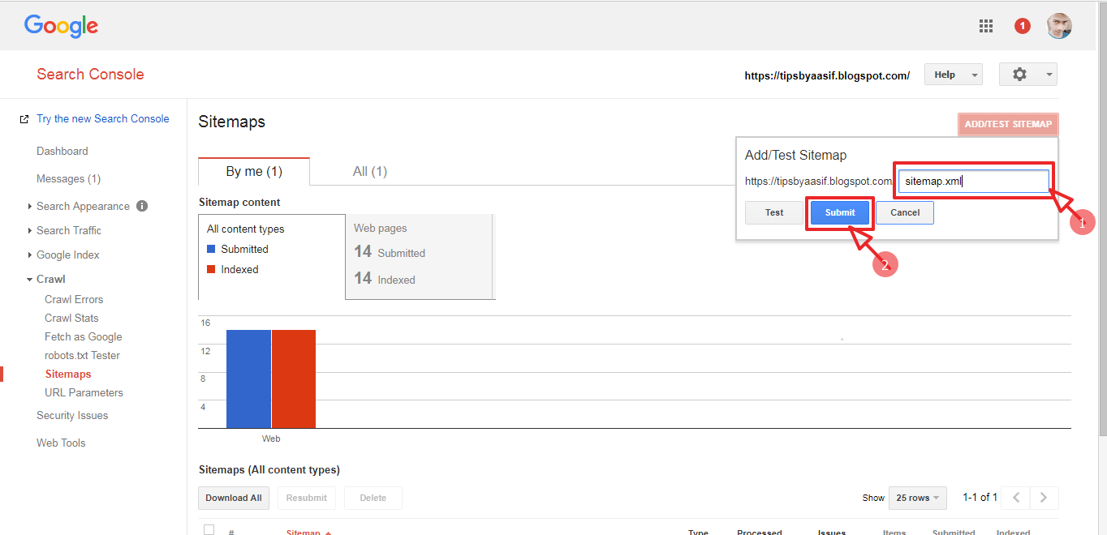Click the Web label under chart
The image size is (1107, 535).
point(271,439)
